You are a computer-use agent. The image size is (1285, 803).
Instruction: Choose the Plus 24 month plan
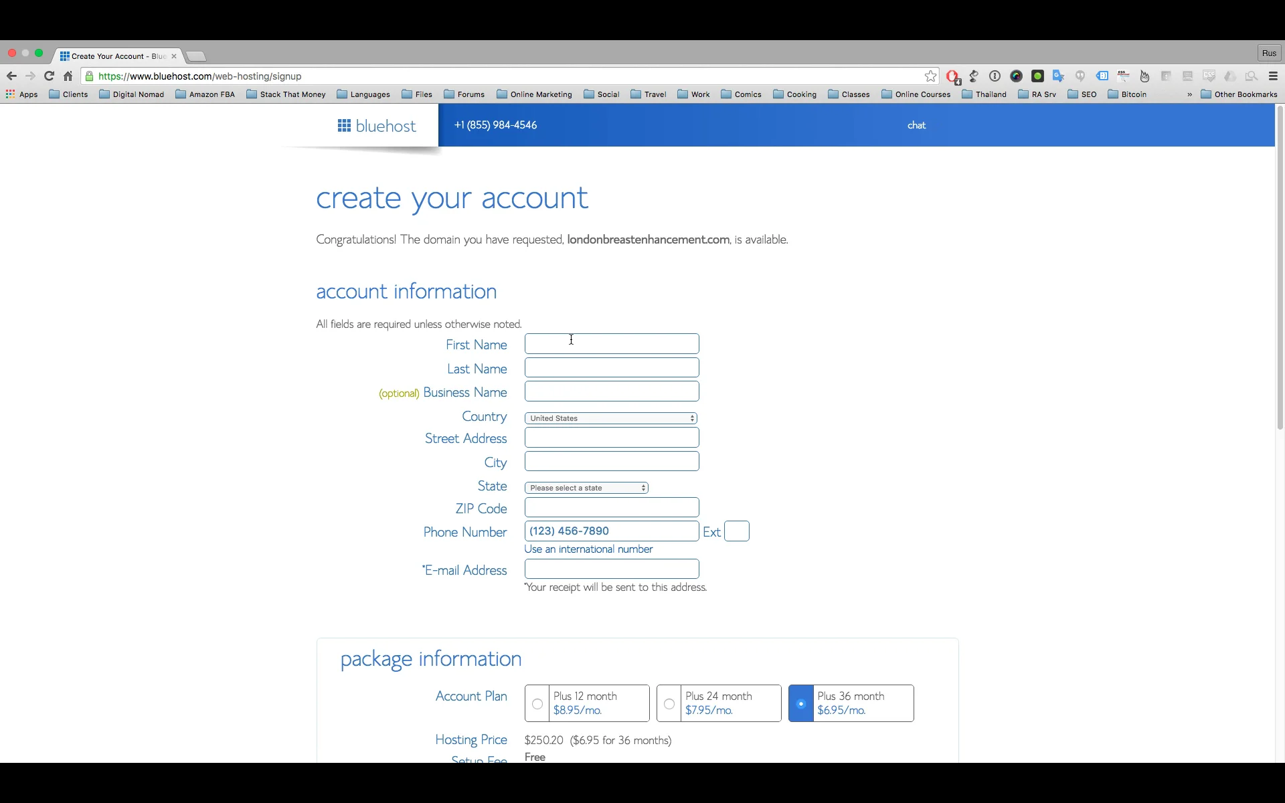pos(669,703)
